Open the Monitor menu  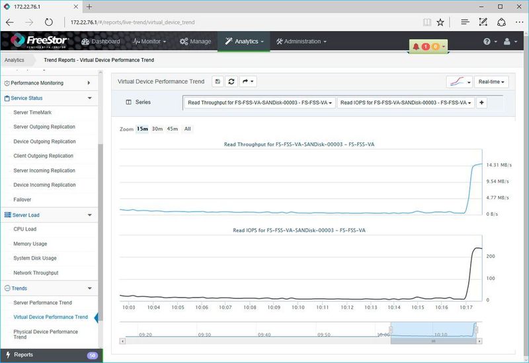point(149,42)
